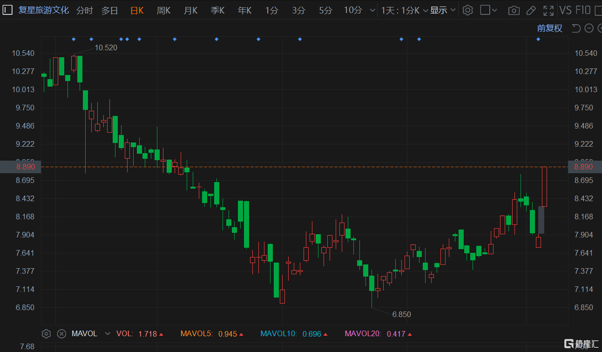The height and width of the screenshot is (352, 602).
Task: Remove the MAVOL indicator with X icon
Action: [61, 333]
